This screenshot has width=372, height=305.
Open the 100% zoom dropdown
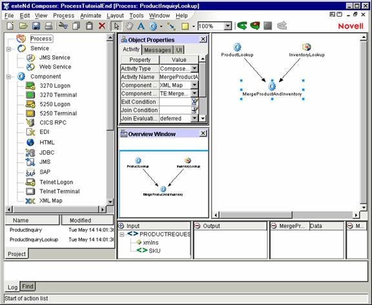227,26
